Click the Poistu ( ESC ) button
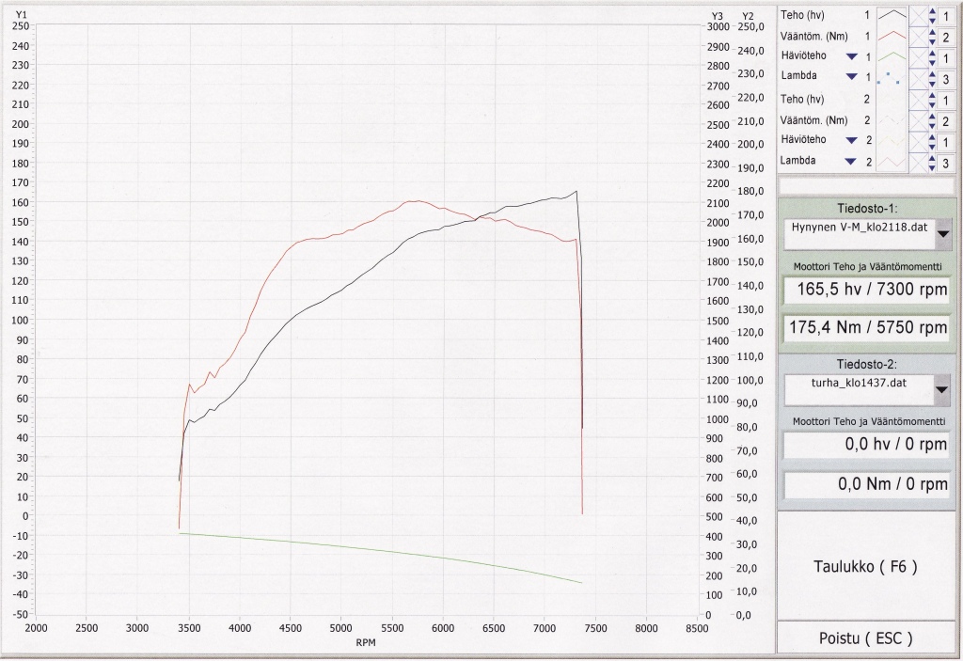 click(865, 638)
